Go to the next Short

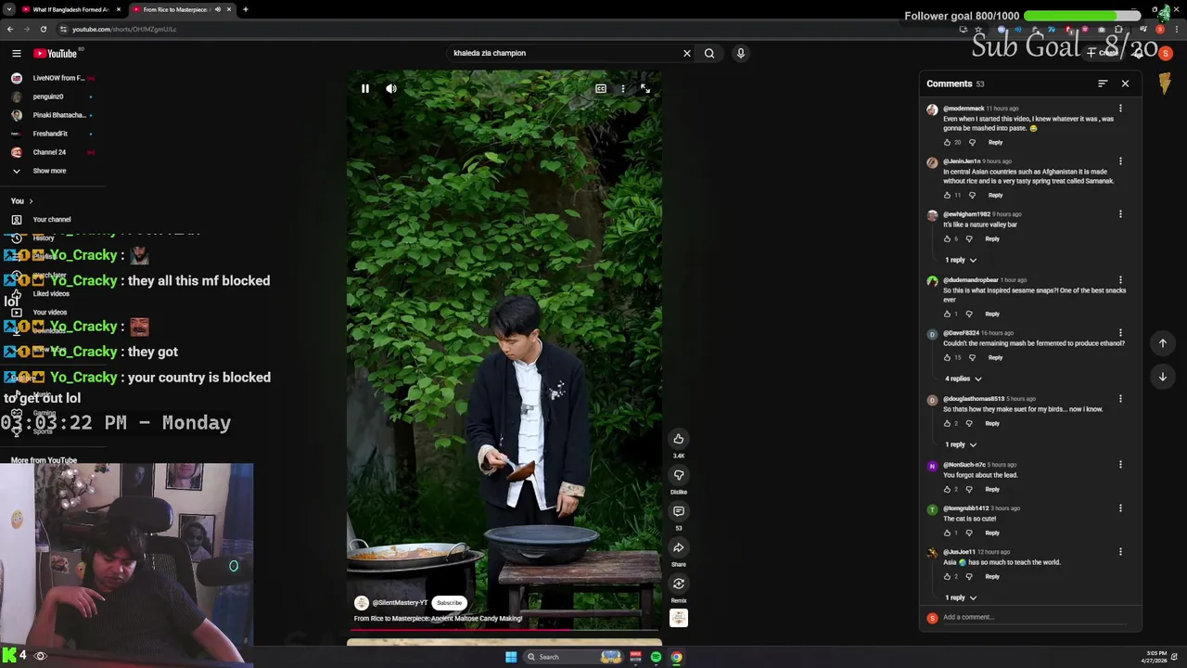pyautogui.click(x=1163, y=377)
